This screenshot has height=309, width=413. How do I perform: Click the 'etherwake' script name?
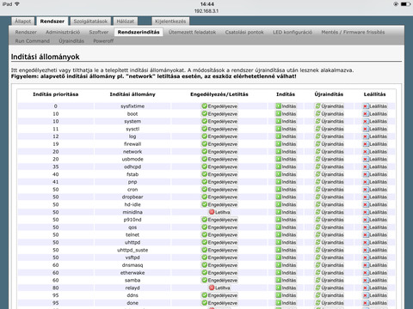[133, 273]
